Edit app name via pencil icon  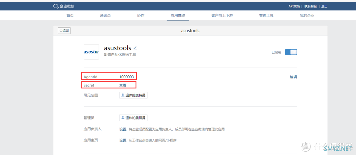tap(135, 48)
